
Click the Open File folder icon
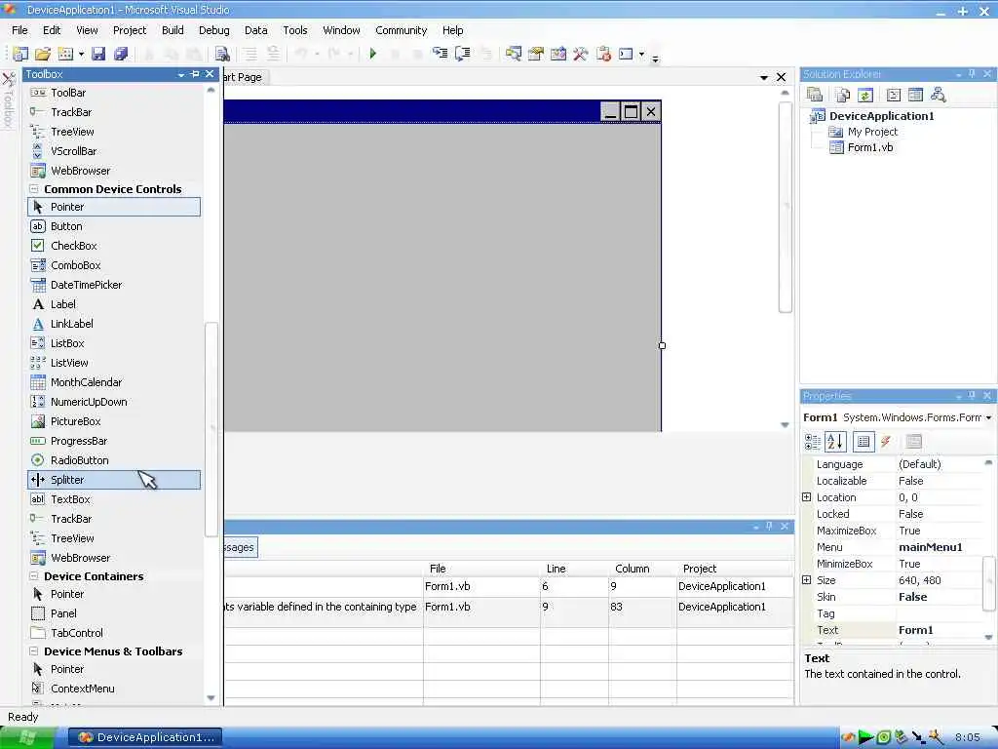pos(43,55)
